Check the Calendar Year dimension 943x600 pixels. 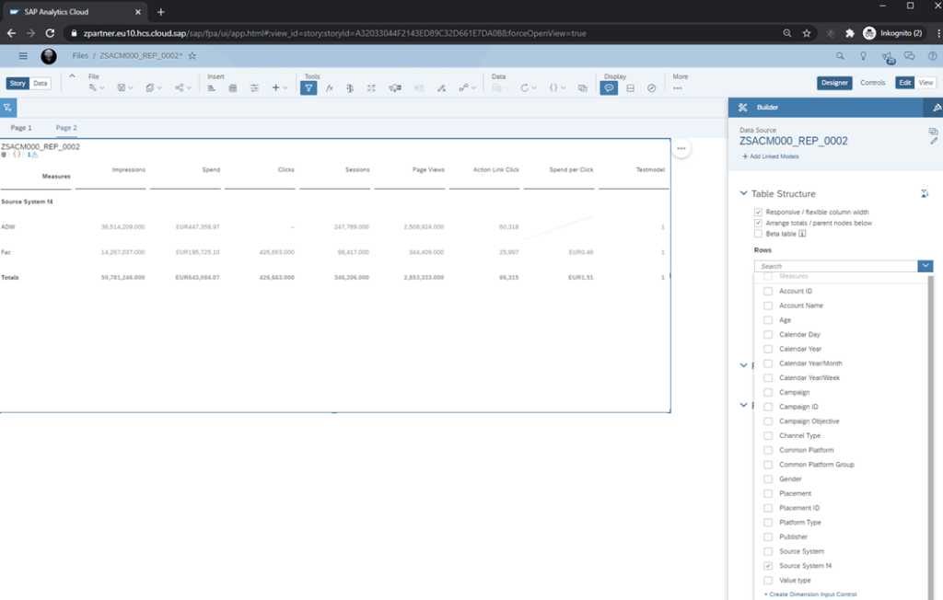tap(768, 349)
